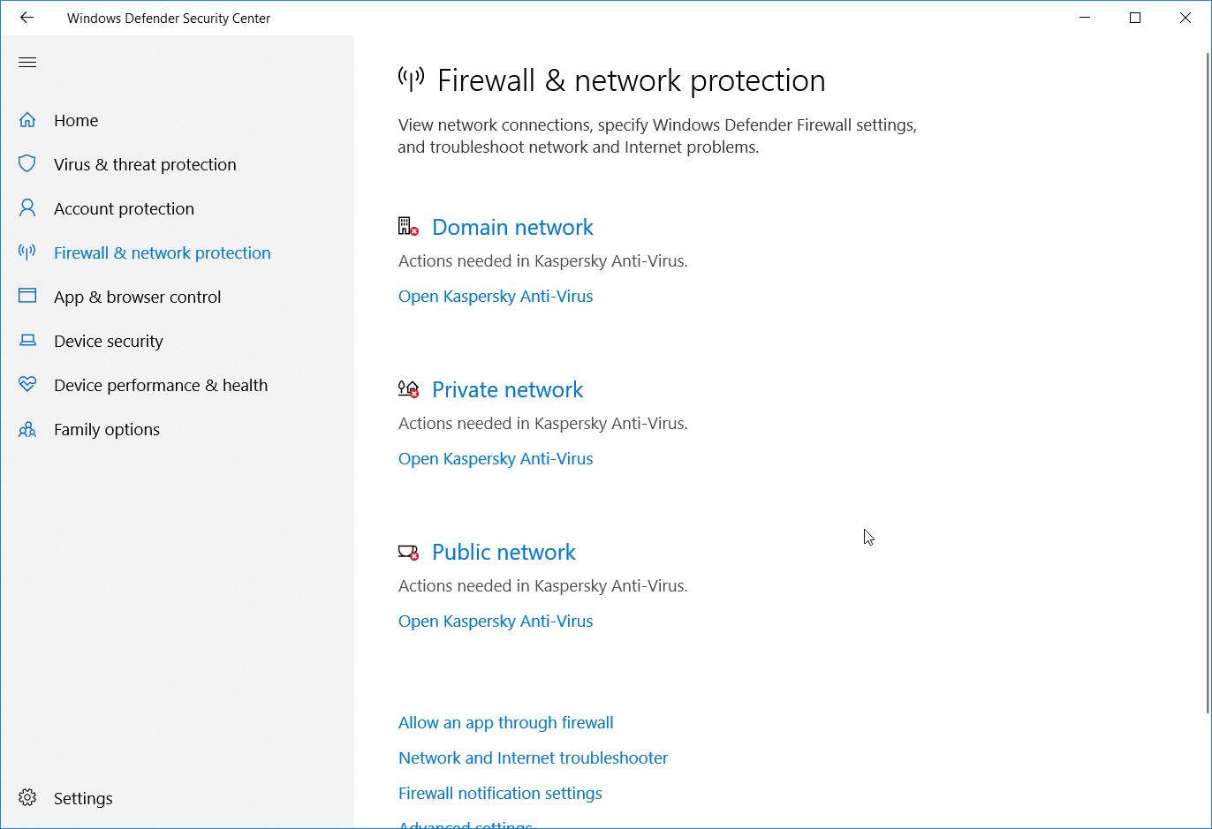Click the Home house icon in sidebar

click(x=27, y=120)
